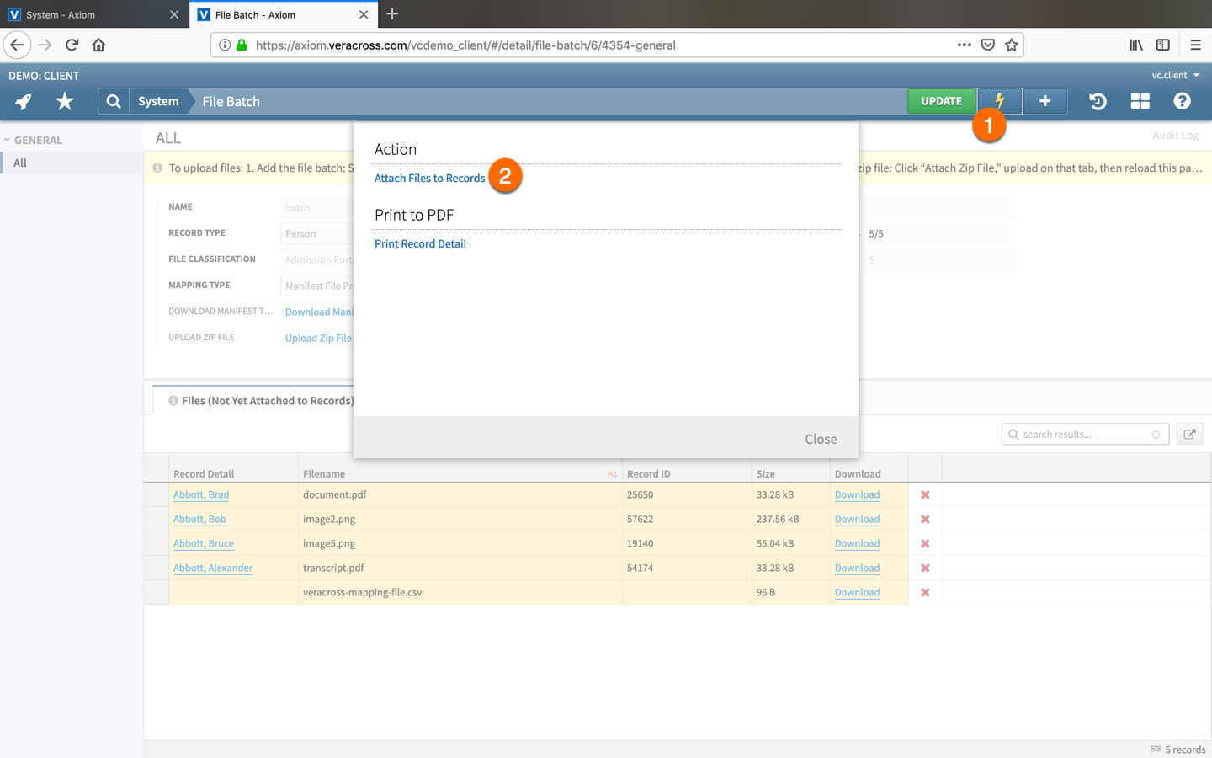The width and height of the screenshot is (1212, 758).
Task: Click the export results icon beside search
Action: [x=1189, y=435]
